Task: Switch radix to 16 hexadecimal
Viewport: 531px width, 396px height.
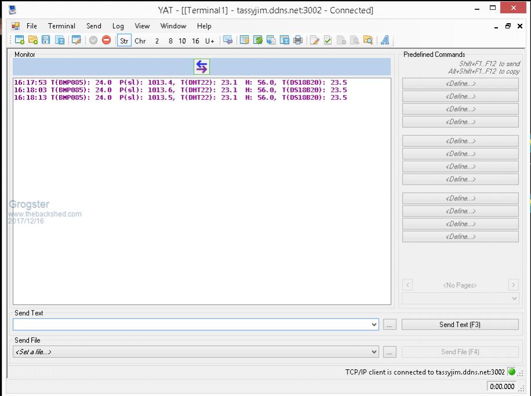Action: tap(196, 41)
